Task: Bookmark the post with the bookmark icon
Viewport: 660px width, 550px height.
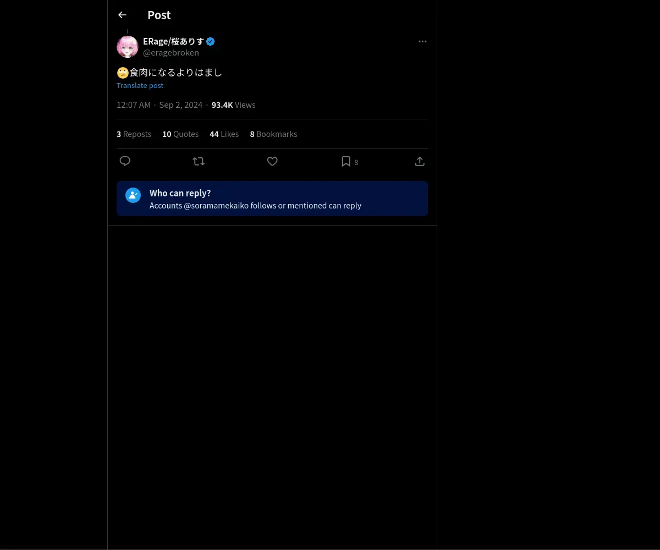Action: [x=346, y=161]
